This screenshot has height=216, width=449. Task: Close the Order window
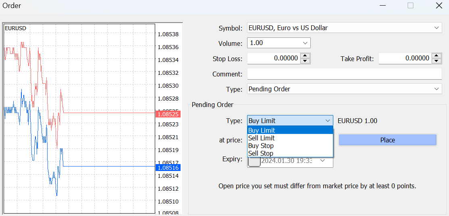pyautogui.click(x=439, y=5)
